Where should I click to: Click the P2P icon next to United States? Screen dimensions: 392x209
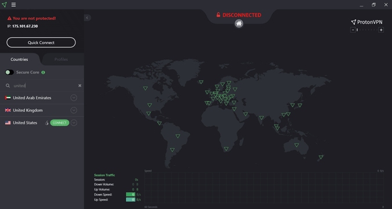[x=46, y=122]
